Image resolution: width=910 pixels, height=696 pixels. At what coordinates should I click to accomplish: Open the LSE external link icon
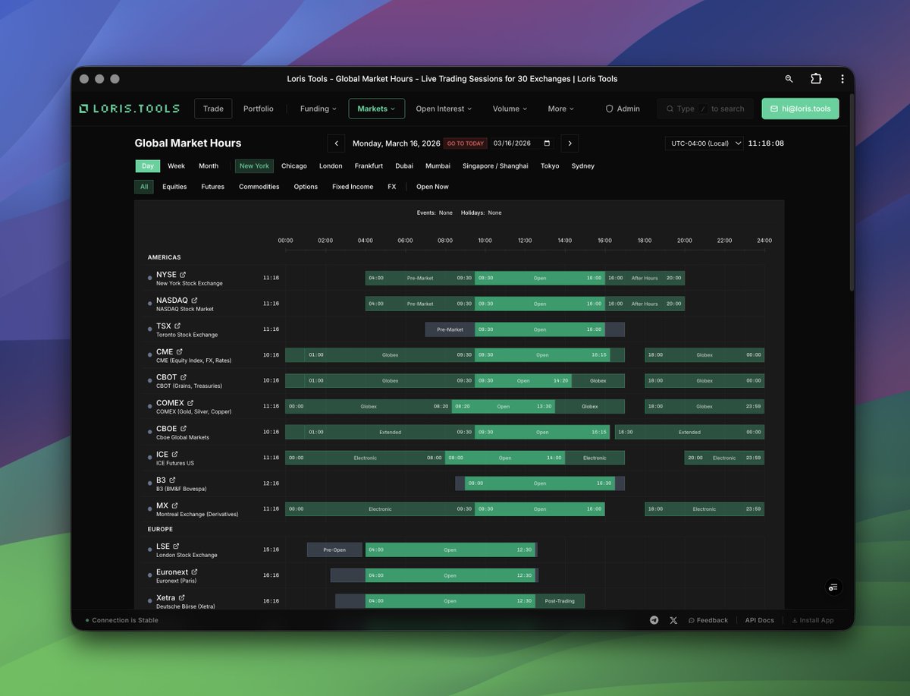click(x=177, y=546)
